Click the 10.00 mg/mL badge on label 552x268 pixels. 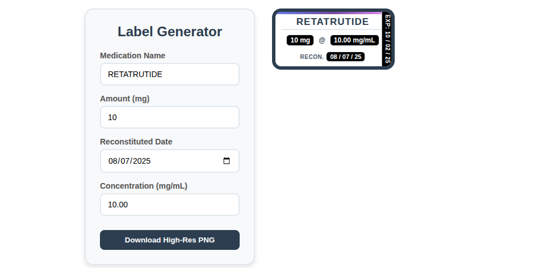pyautogui.click(x=354, y=40)
